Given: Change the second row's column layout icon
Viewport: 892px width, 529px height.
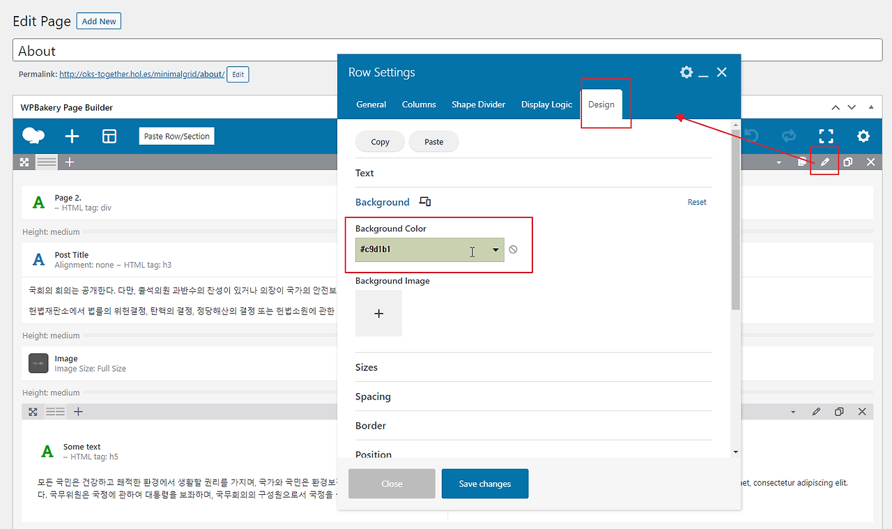Looking at the screenshot, I should [55, 412].
